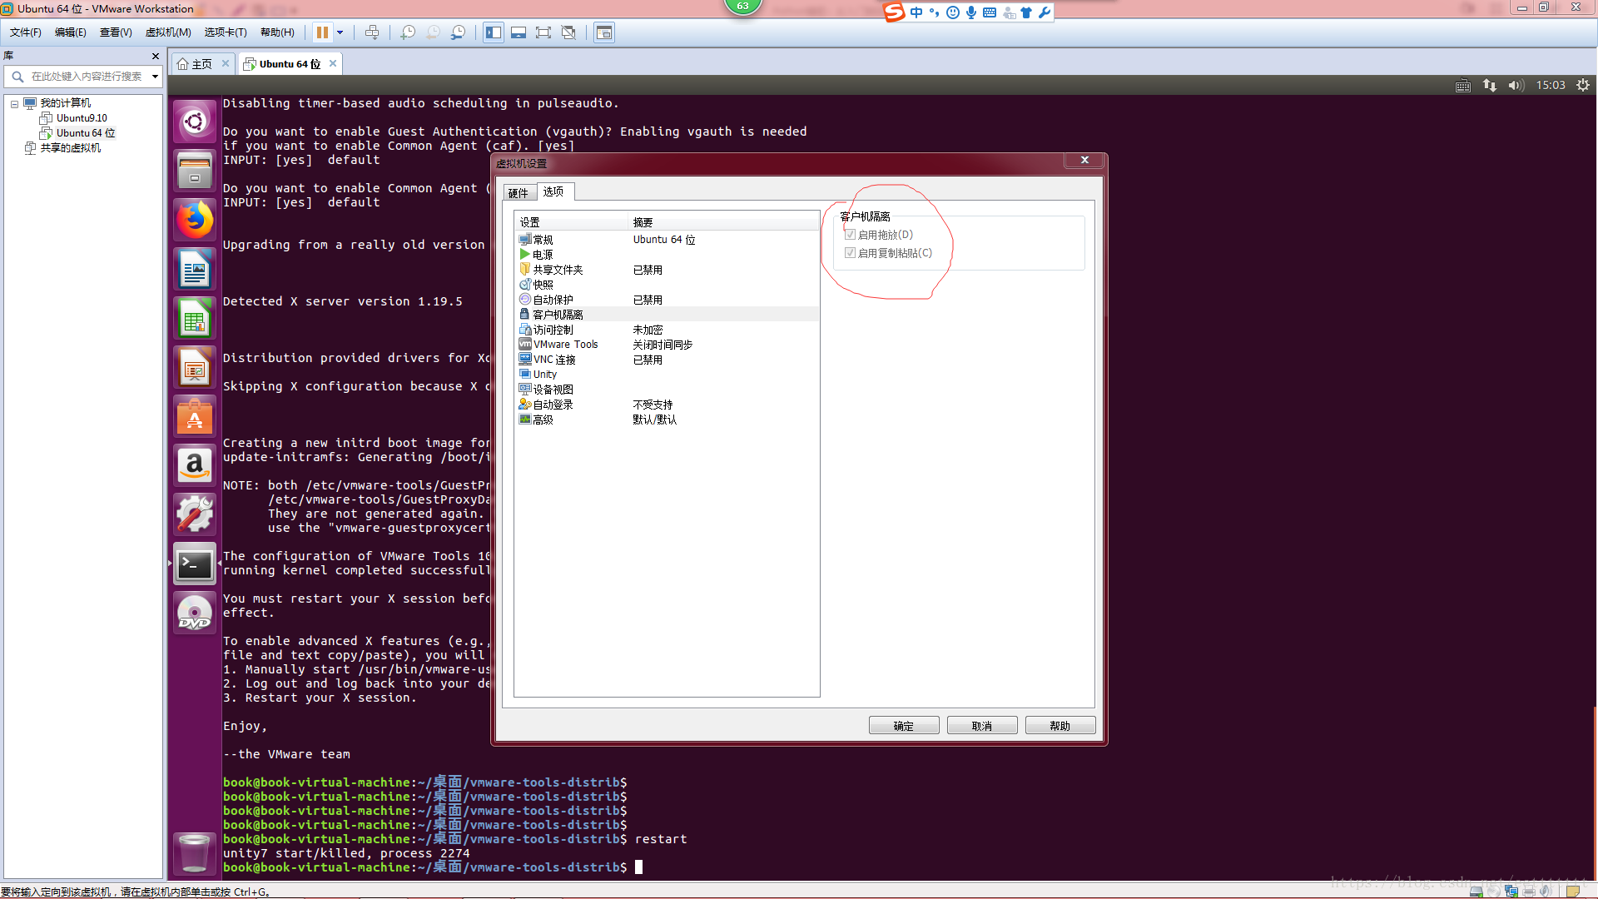This screenshot has width=1598, height=899.
Task: Enter full screen mode from the toolbar
Action: coord(543,32)
